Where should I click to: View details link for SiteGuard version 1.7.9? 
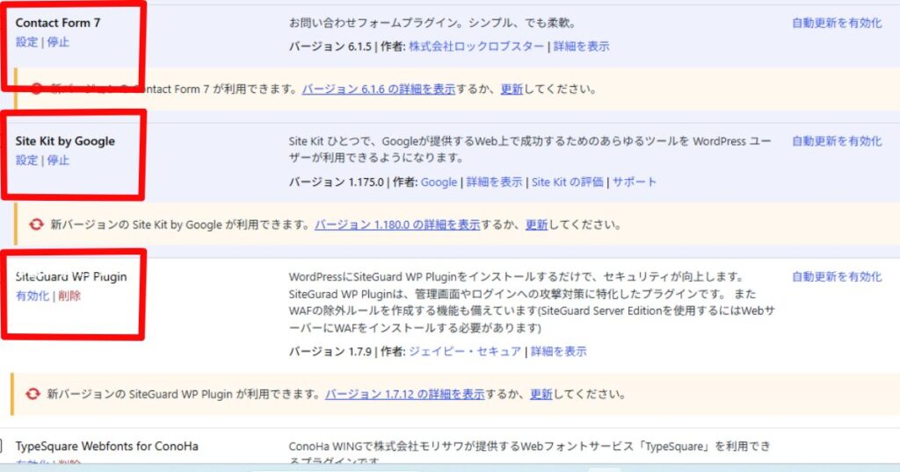coord(558,351)
